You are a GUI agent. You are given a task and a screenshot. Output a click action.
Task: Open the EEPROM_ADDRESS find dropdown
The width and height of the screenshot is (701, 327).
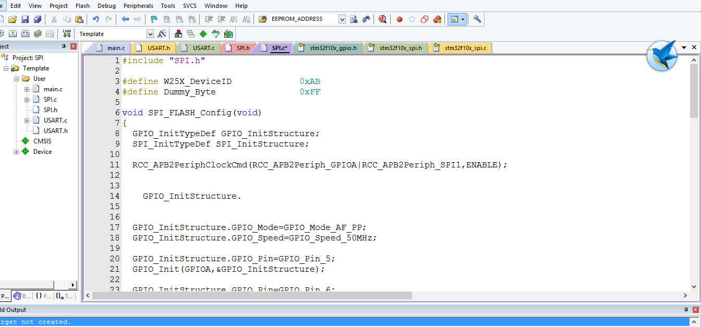(342, 19)
